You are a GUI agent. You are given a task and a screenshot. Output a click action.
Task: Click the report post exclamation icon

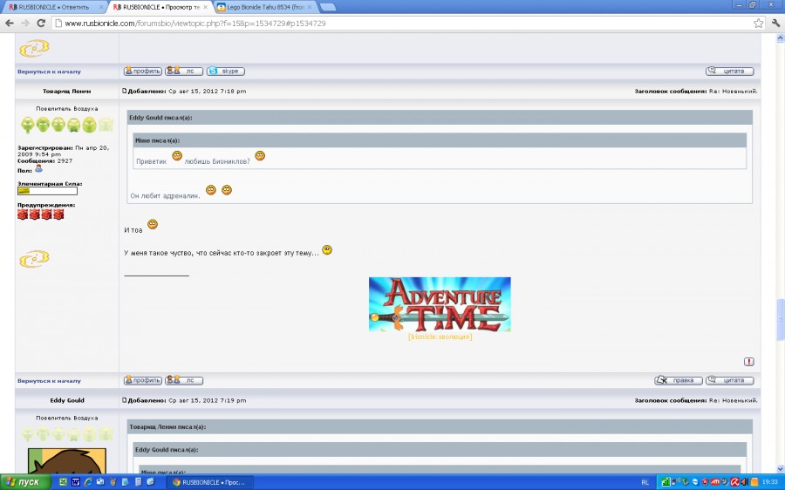pos(748,361)
